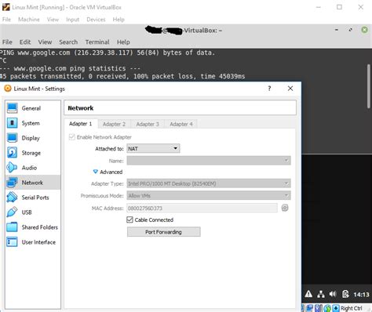Maximize the terminal window

point(350,30)
